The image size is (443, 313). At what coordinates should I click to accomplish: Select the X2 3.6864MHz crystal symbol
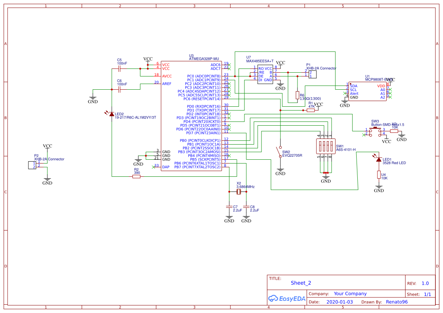click(238, 192)
